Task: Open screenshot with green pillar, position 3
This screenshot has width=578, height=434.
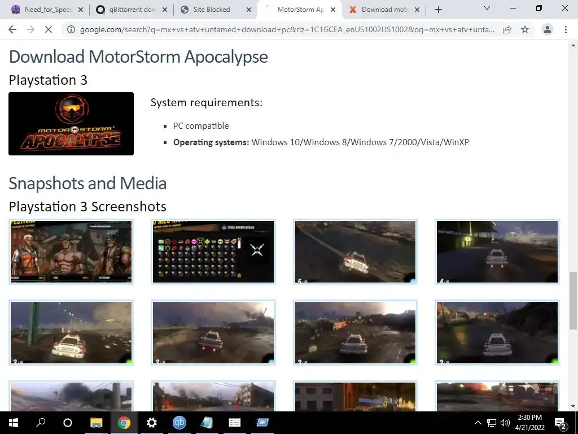Action: coord(71,332)
